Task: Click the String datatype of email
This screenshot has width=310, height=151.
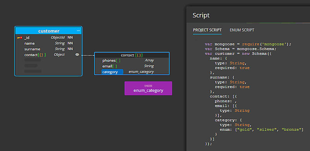Action: (x=149, y=66)
